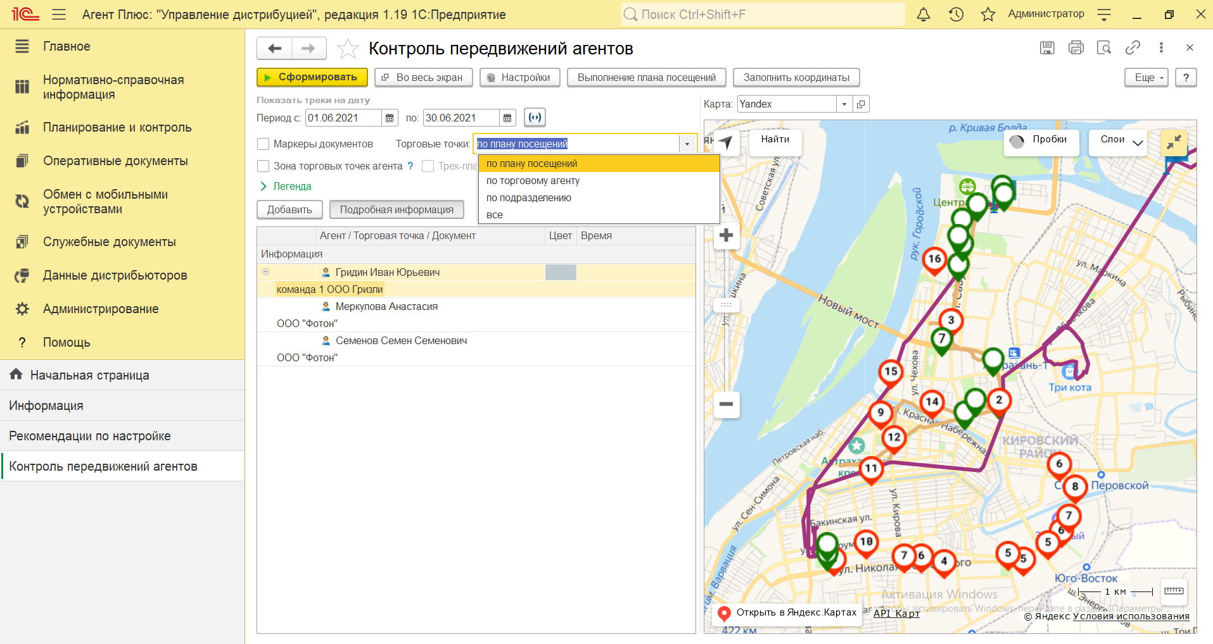Enable Маркеры документов checkbox
The width and height of the screenshot is (1213, 644).
[264, 144]
